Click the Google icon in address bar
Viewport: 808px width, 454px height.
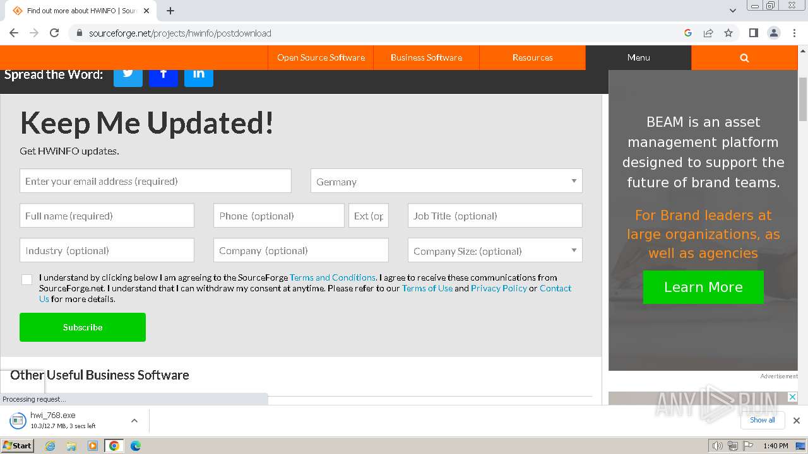(x=688, y=33)
